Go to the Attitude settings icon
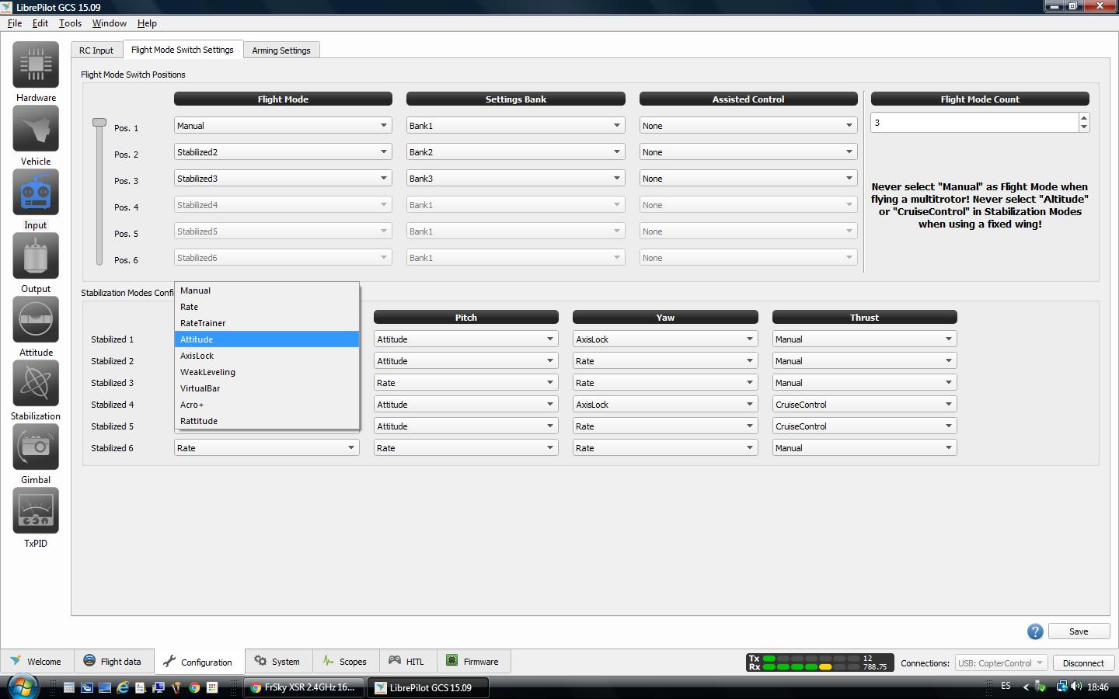This screenshot has height=699, width=1119. coord(36,320)
